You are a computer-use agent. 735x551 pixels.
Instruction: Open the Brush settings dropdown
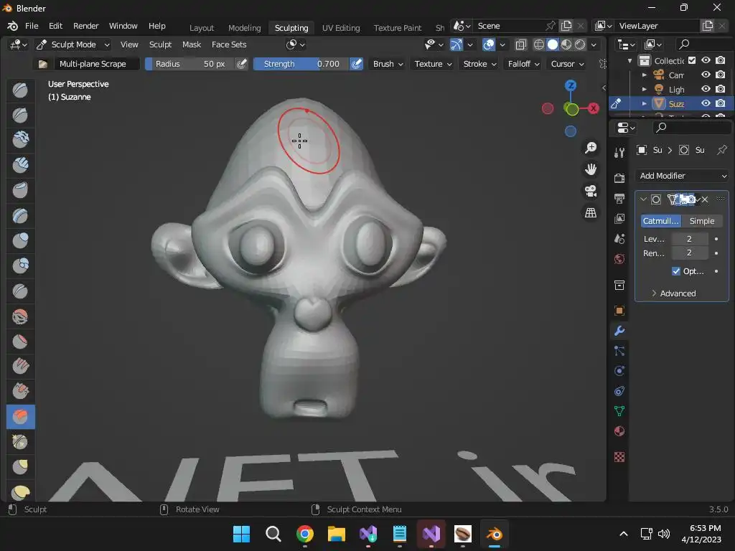(388, 64)
